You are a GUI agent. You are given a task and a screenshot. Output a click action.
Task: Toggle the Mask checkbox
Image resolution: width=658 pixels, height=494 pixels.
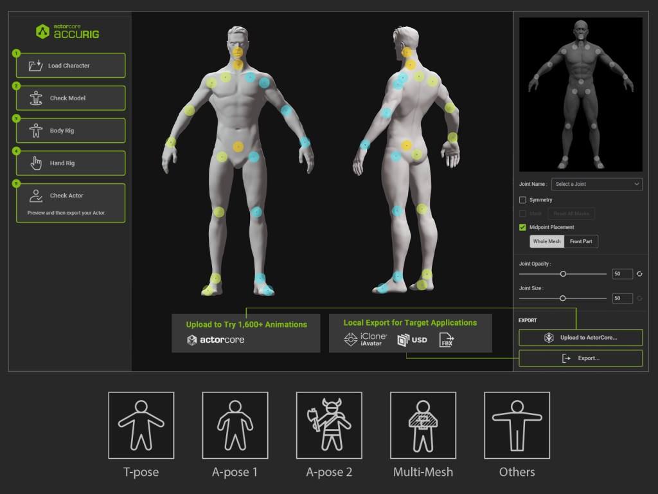tap(522, 214)
